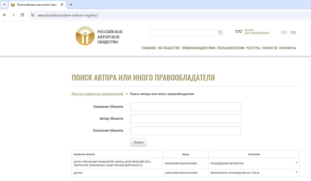
Task: Switch site language to Eng
Action: (293, 32)
